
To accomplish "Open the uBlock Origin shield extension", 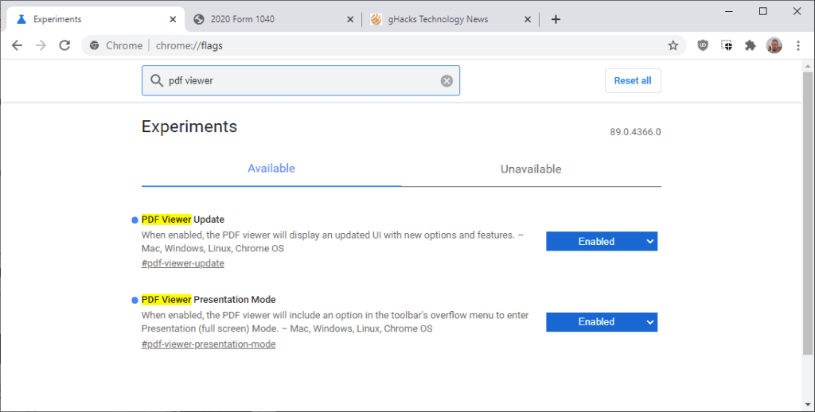I will point(703,45).
